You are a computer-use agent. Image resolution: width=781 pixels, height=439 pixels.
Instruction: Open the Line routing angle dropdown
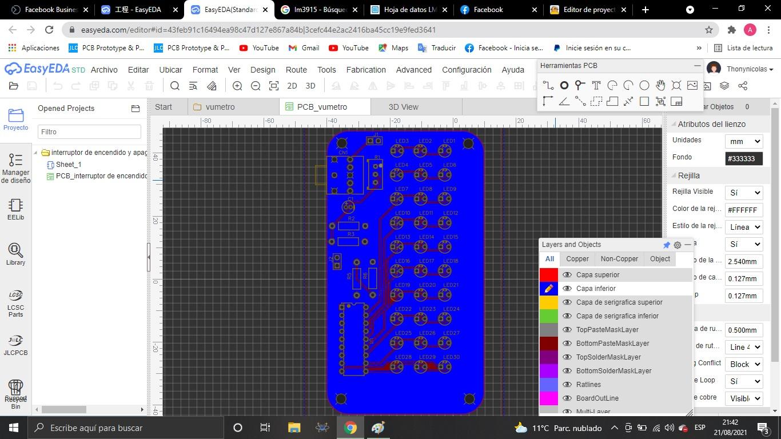pos(744,347)
